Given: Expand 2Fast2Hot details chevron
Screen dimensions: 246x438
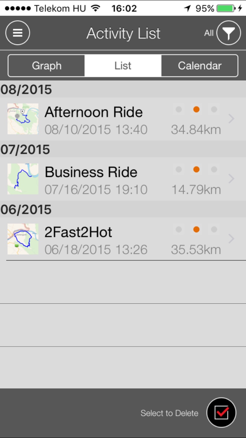Looking at the screenshot, I should [231, 239].
